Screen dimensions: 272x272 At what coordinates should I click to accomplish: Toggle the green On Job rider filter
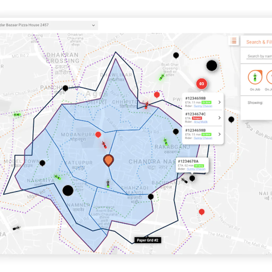pos(255,77)
